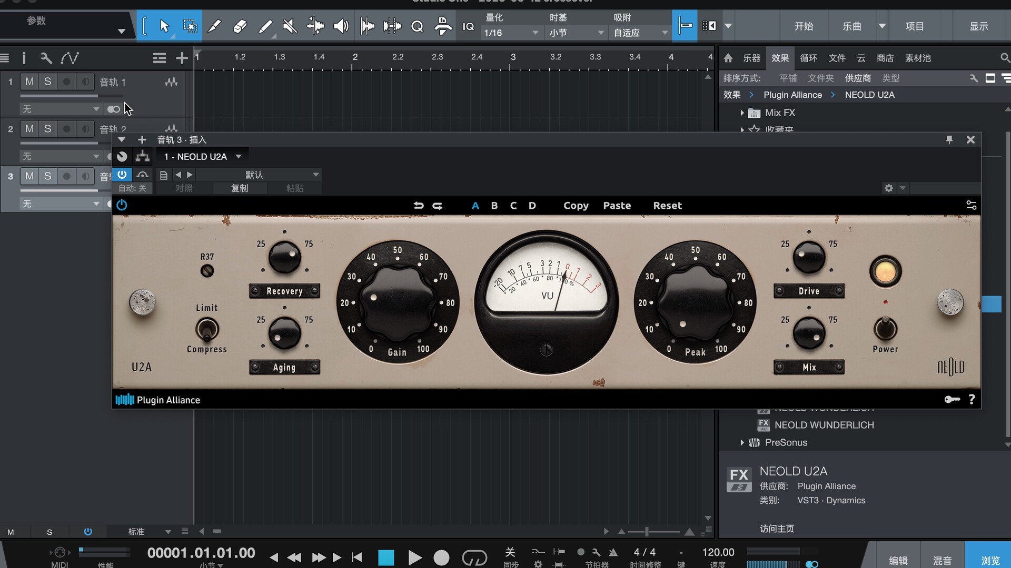Select the Paint (pencil) tool
Viewport: 1011px width, 568px height.
point(265,26)
